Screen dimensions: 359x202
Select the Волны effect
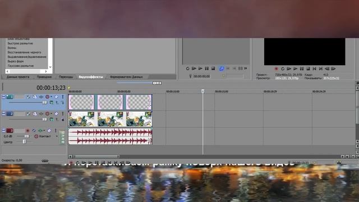(12, 48)
